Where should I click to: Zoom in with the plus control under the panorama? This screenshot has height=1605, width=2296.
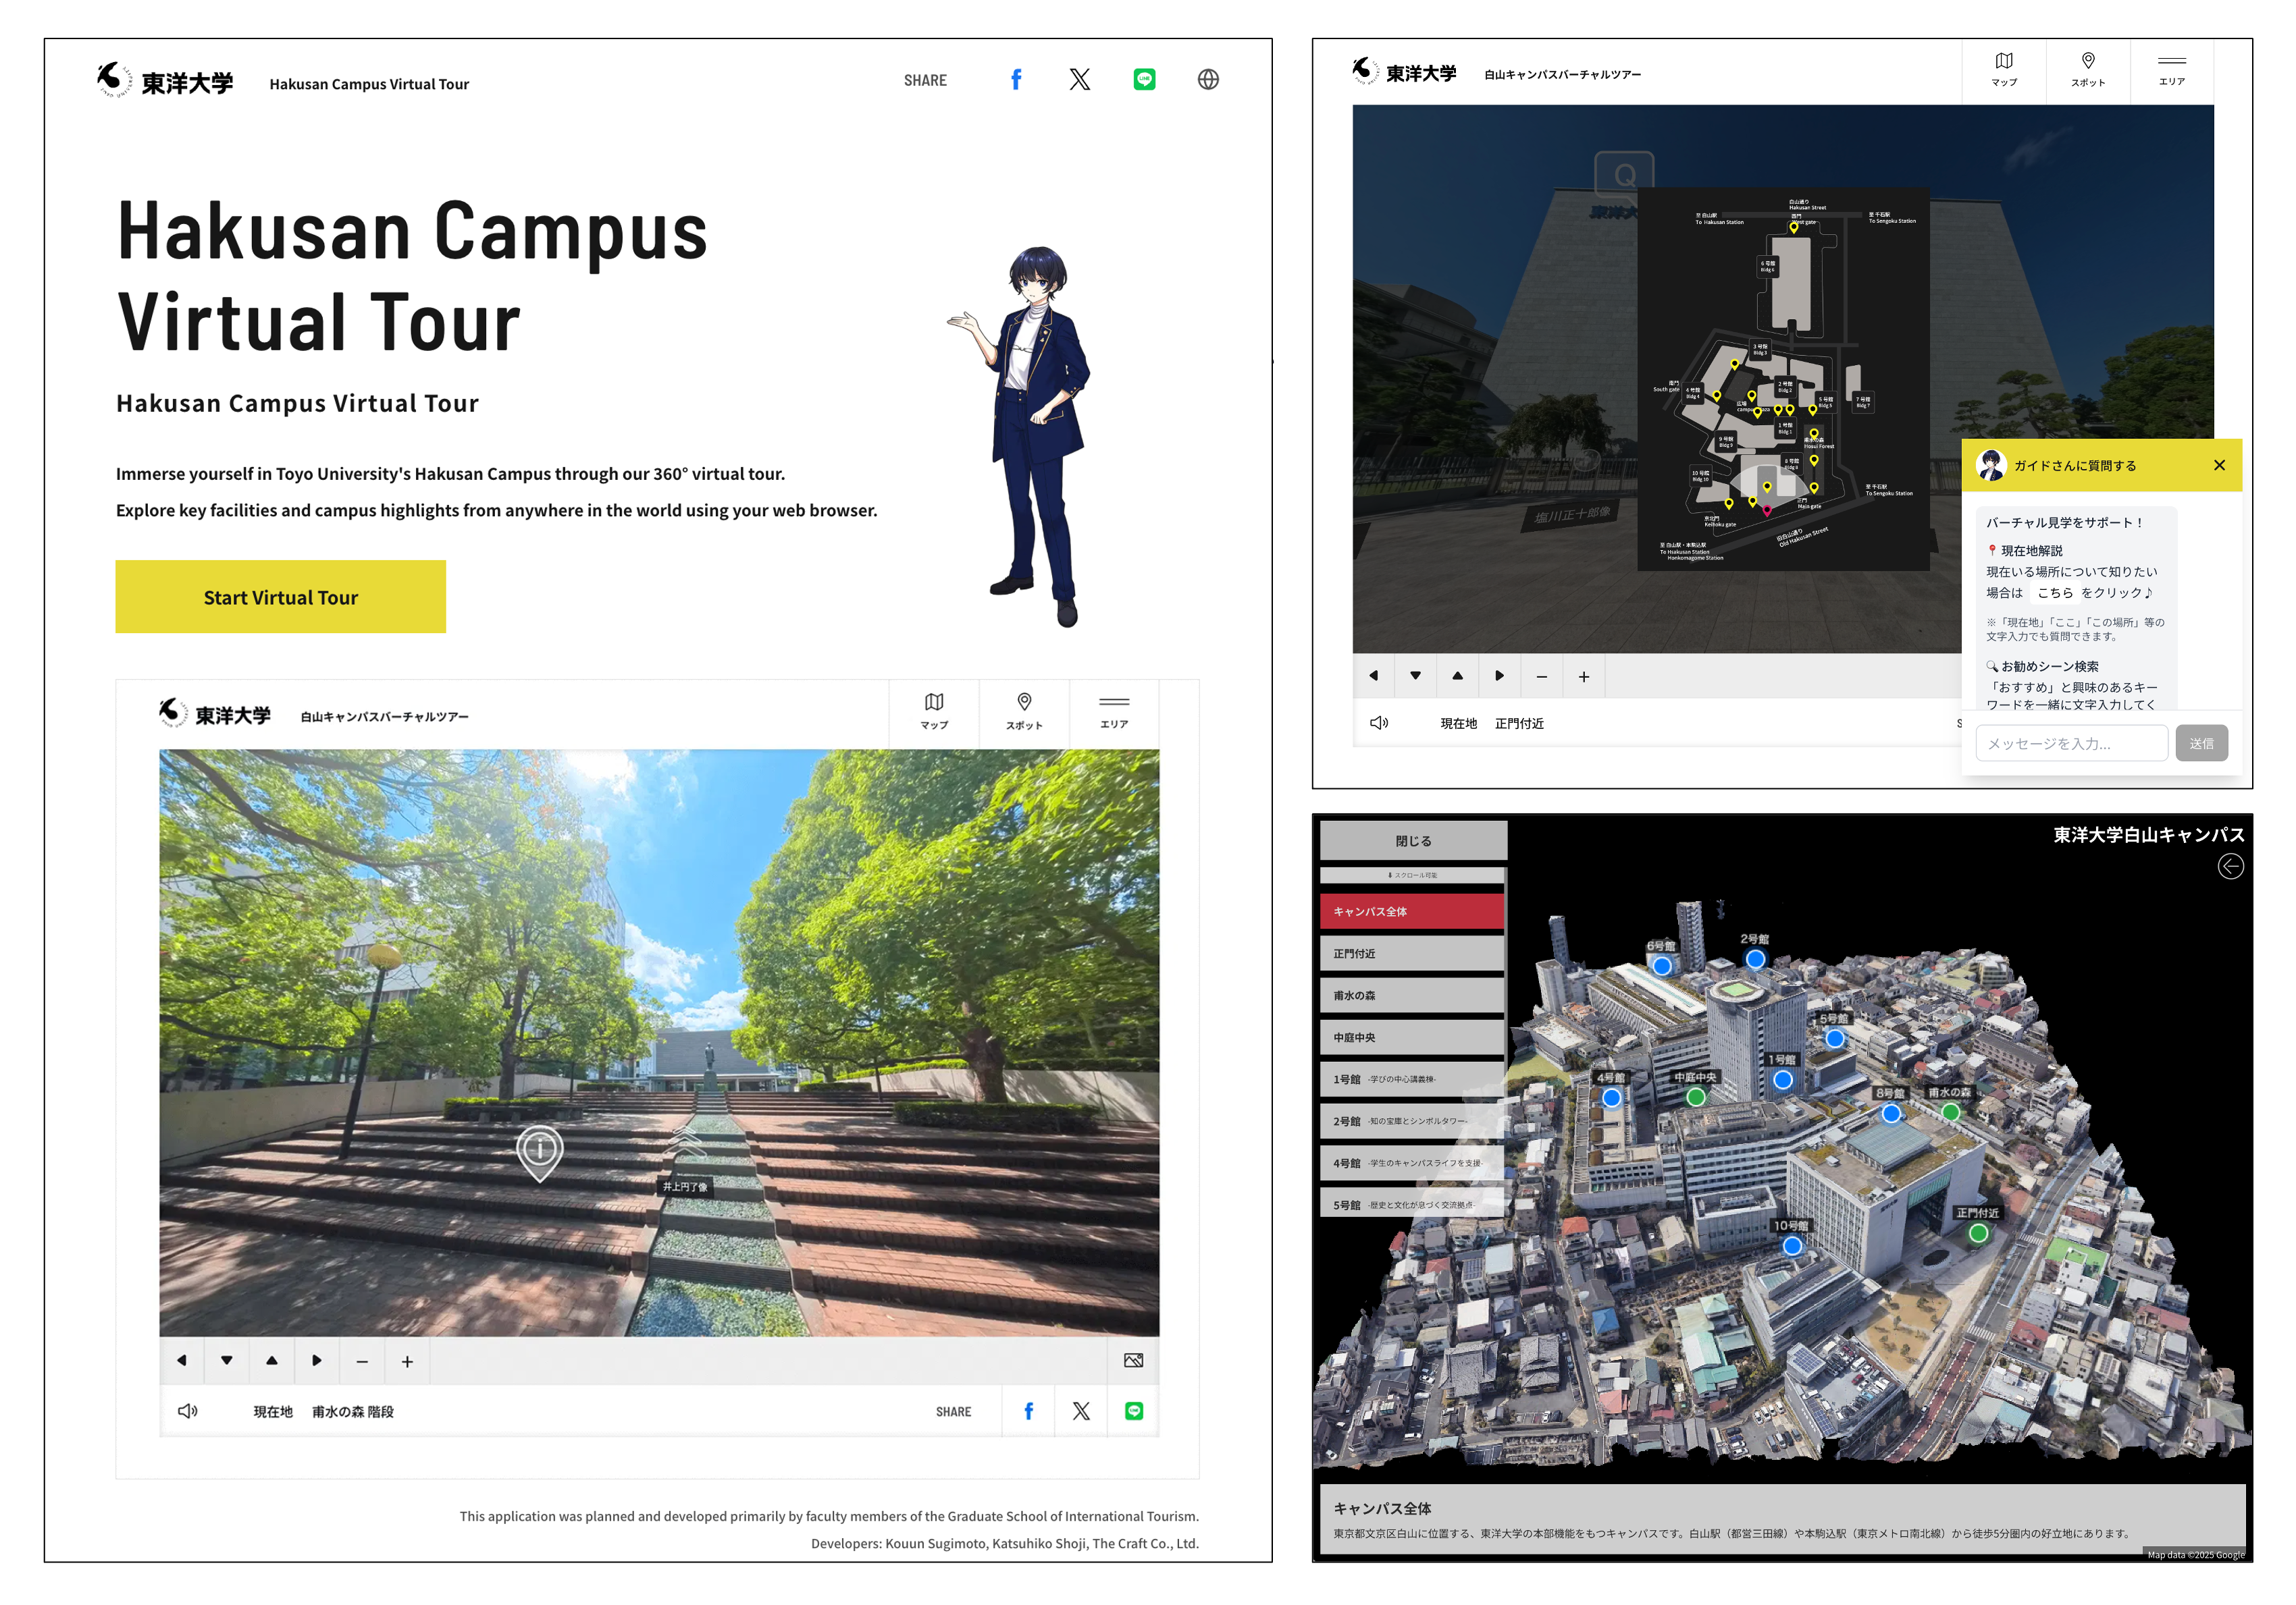point(407,1361)
